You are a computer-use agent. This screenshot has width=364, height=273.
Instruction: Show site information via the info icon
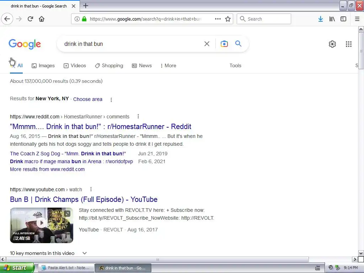coord(77,19)
